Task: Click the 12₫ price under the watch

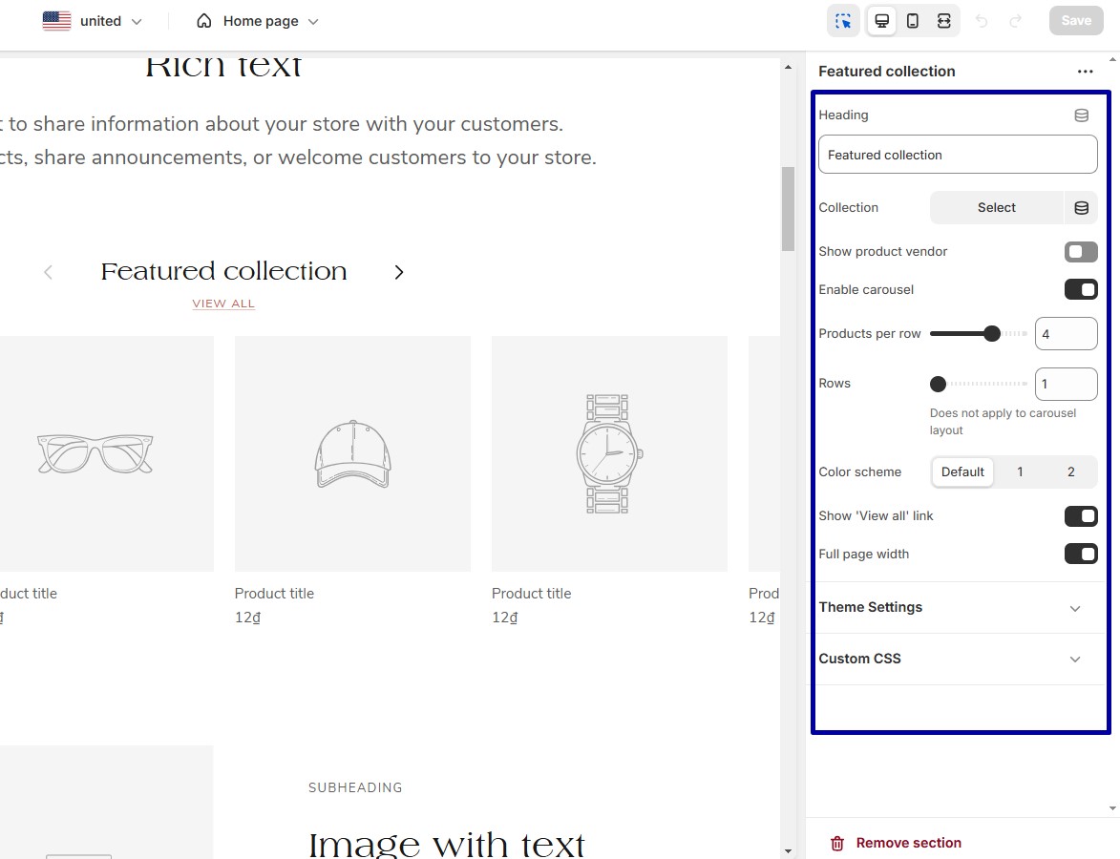Action: 504,618
